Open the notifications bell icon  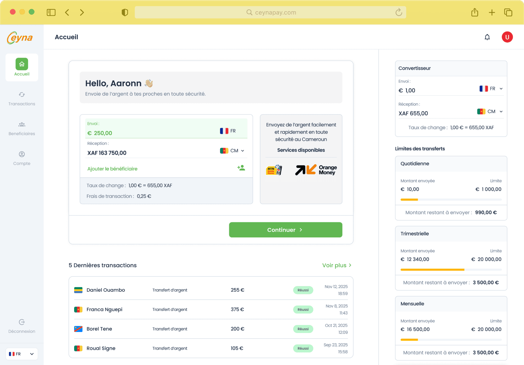pos(487,37)
